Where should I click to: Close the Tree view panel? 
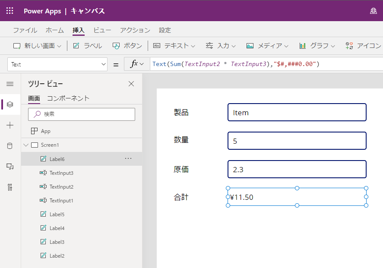pyautogui.click(x=131, y=84)
